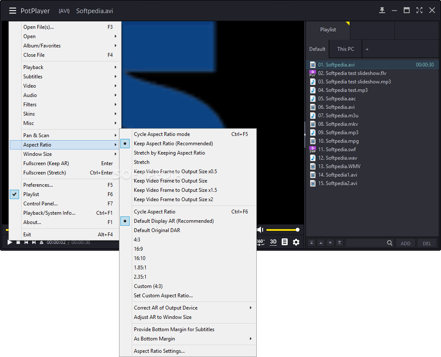Viewport: 441px width, 357px height.
Task: Click the ADD button in playlist
Action: [x=405, y=243]
